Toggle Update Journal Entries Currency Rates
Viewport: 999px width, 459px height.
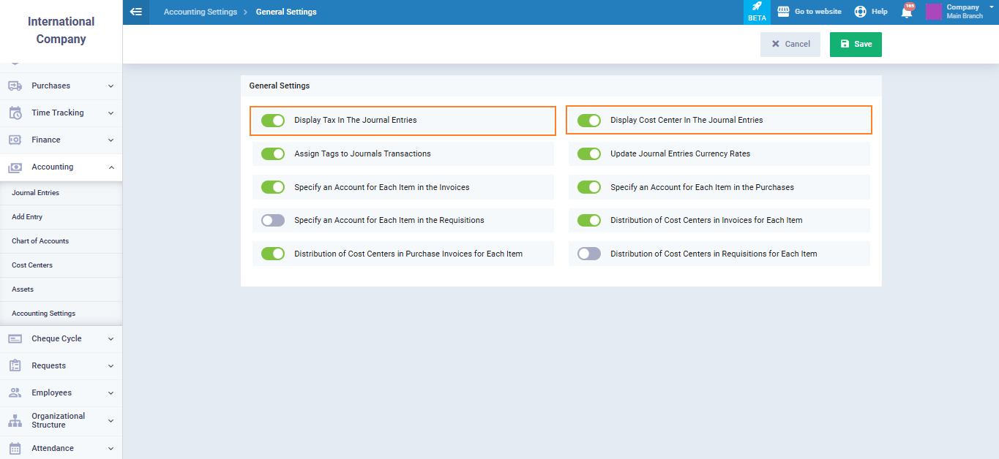[589, 153]
